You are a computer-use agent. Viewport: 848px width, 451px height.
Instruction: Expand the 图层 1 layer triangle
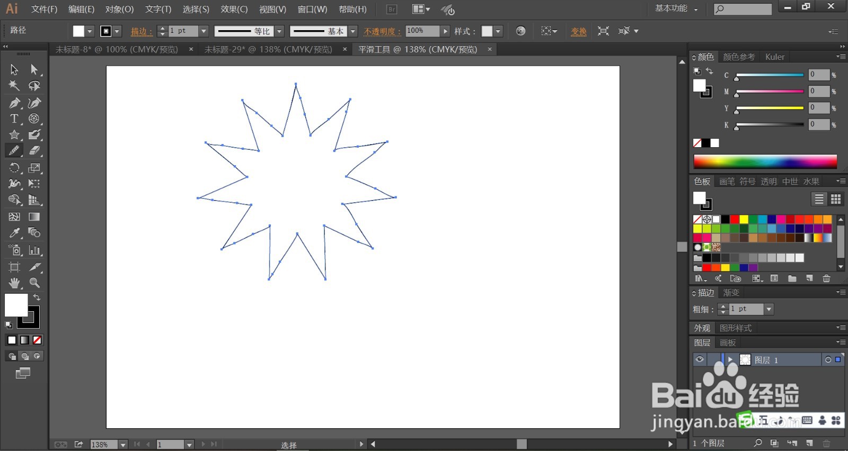(x=730, y=359)
